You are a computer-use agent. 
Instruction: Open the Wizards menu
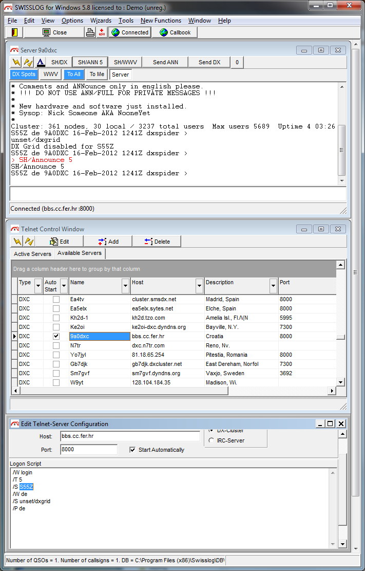(101, 21)
